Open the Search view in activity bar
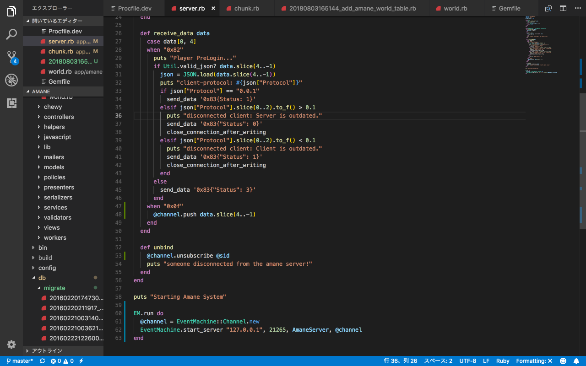 click(x=11, y=34)
